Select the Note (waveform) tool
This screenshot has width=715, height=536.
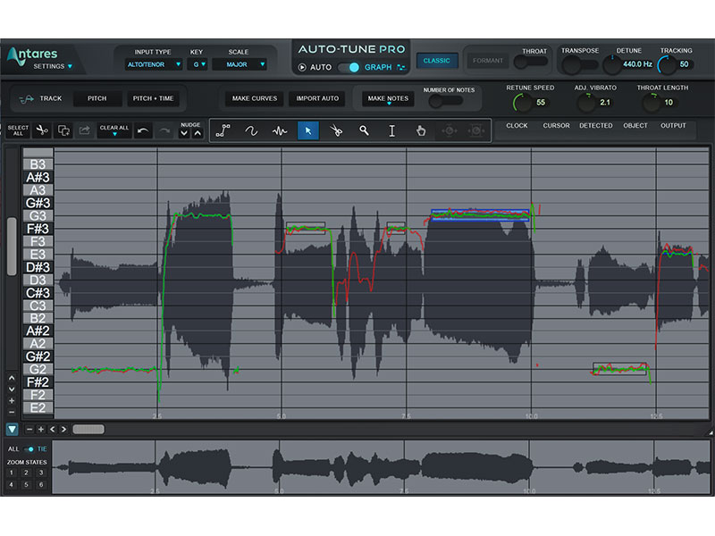point(280,130)
